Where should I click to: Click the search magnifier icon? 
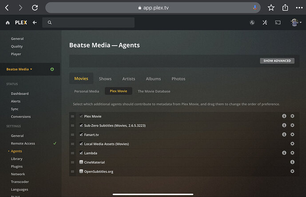click(50, 23)
